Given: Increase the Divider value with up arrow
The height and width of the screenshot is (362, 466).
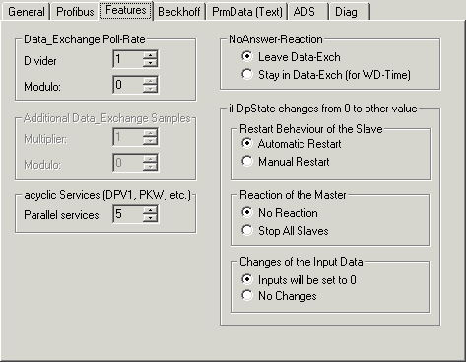Looking at the screenshot, I should 150,55.
